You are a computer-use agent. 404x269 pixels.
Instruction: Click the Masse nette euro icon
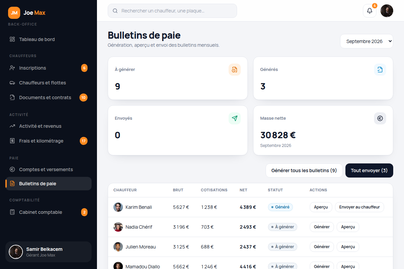tap(380, 118)
